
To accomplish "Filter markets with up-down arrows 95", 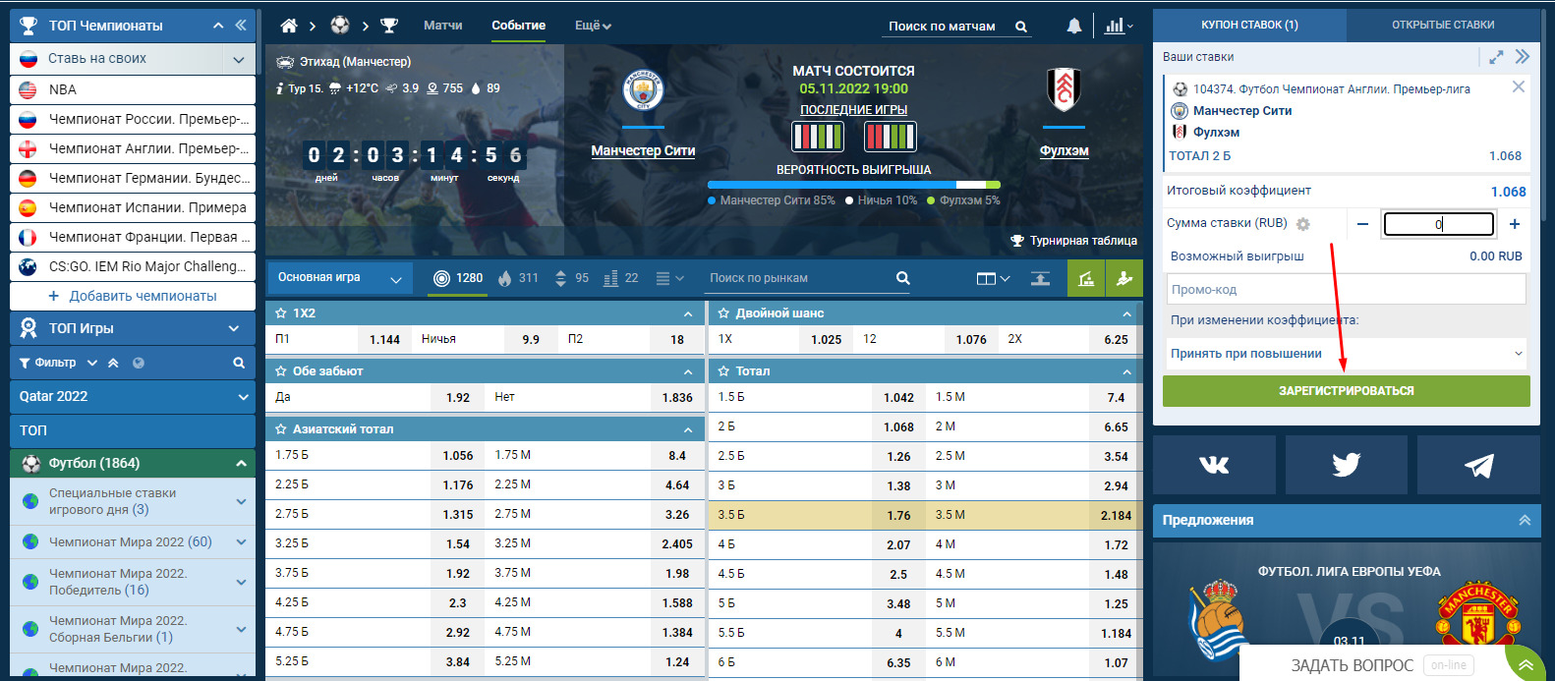I will (571, 278).
